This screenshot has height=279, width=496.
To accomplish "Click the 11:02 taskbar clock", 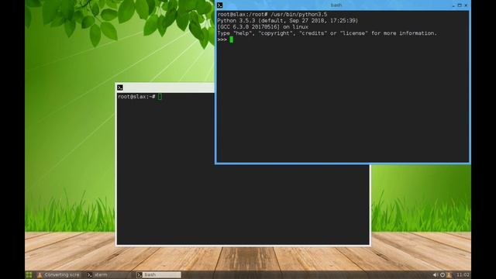I will tap(463, 275).
